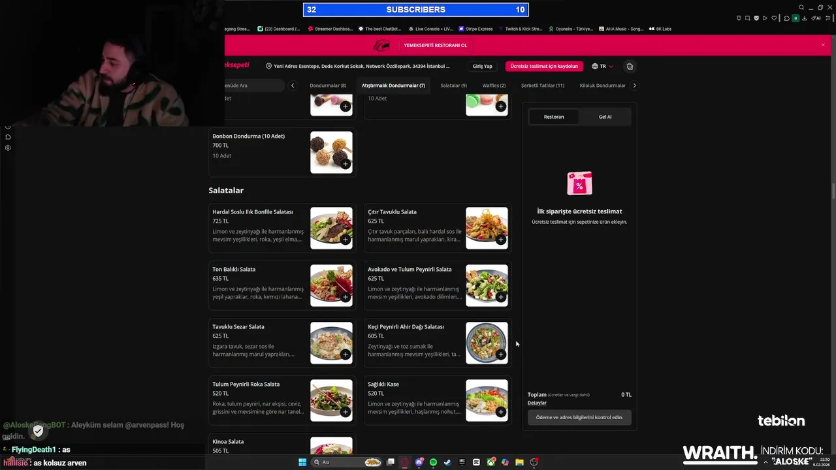Add Tulum Peynirli Roka Salata with plus icon
This screenshot has height=470, width=836.
(346, 412)
